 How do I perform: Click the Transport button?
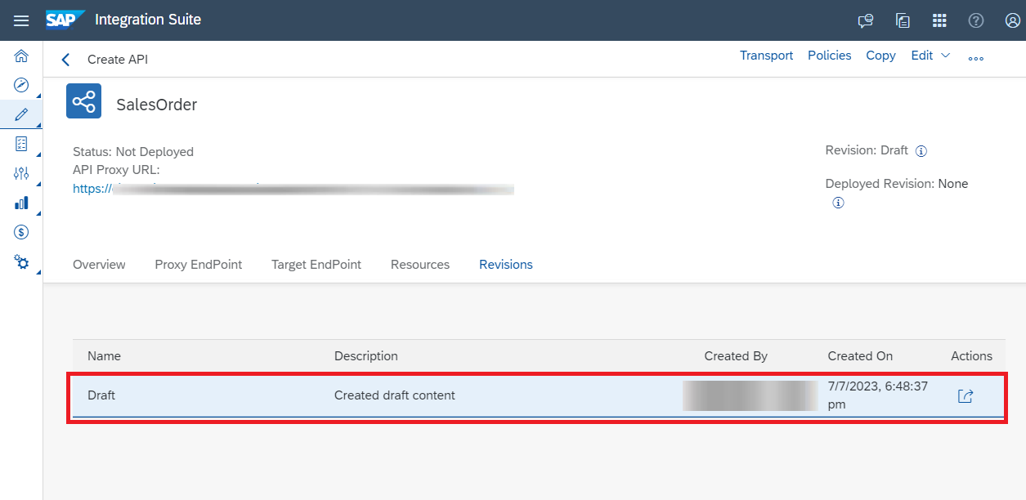click(767, 56)
